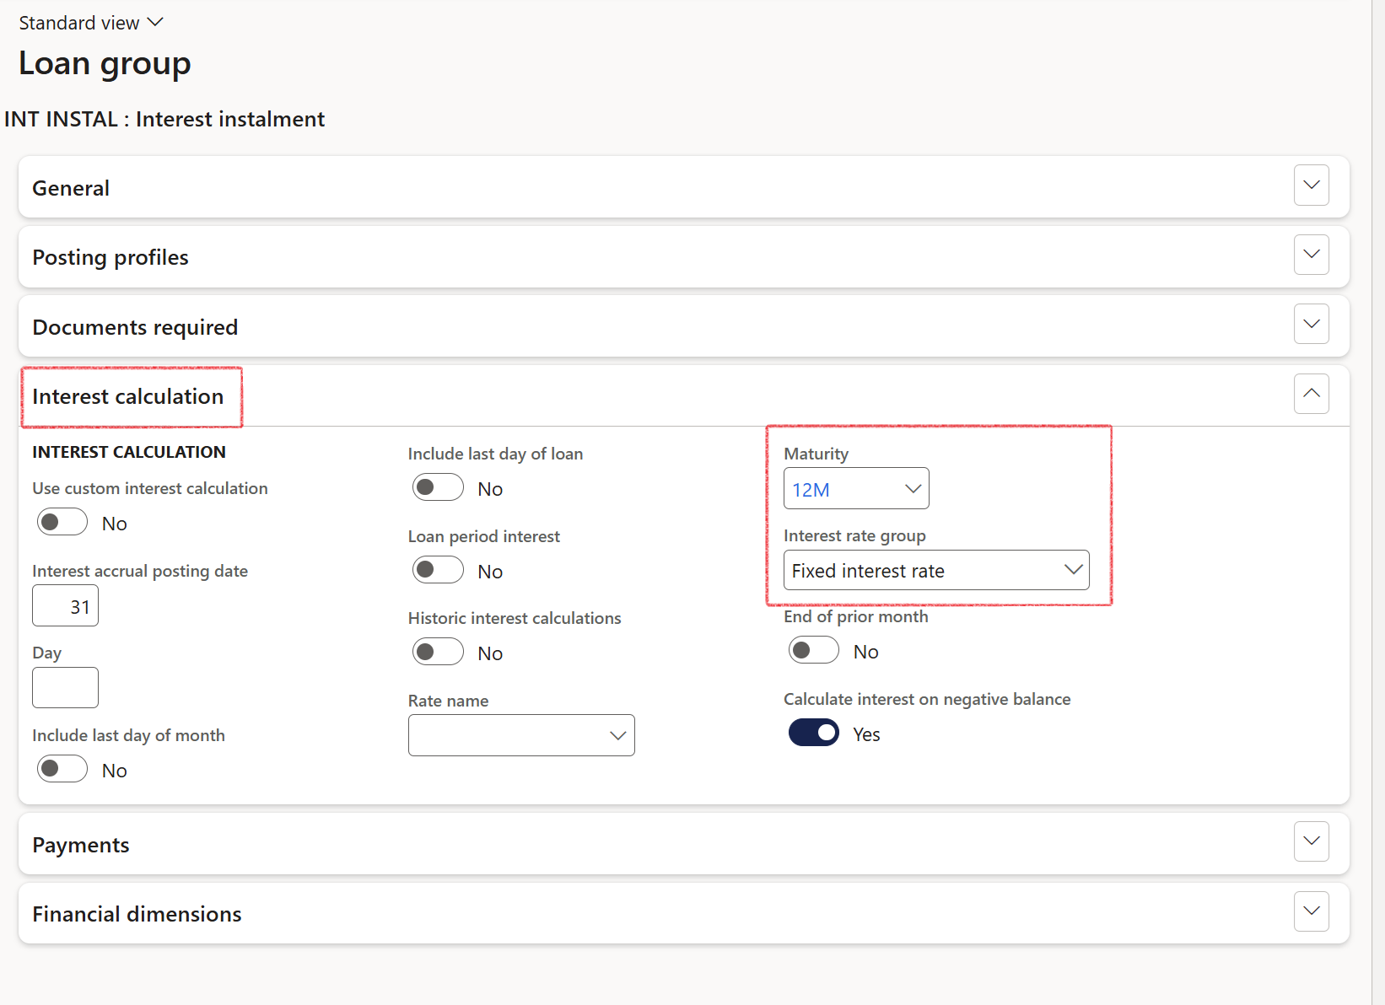
Task: Toggle Include last day of loan
Action: point(438,487)
